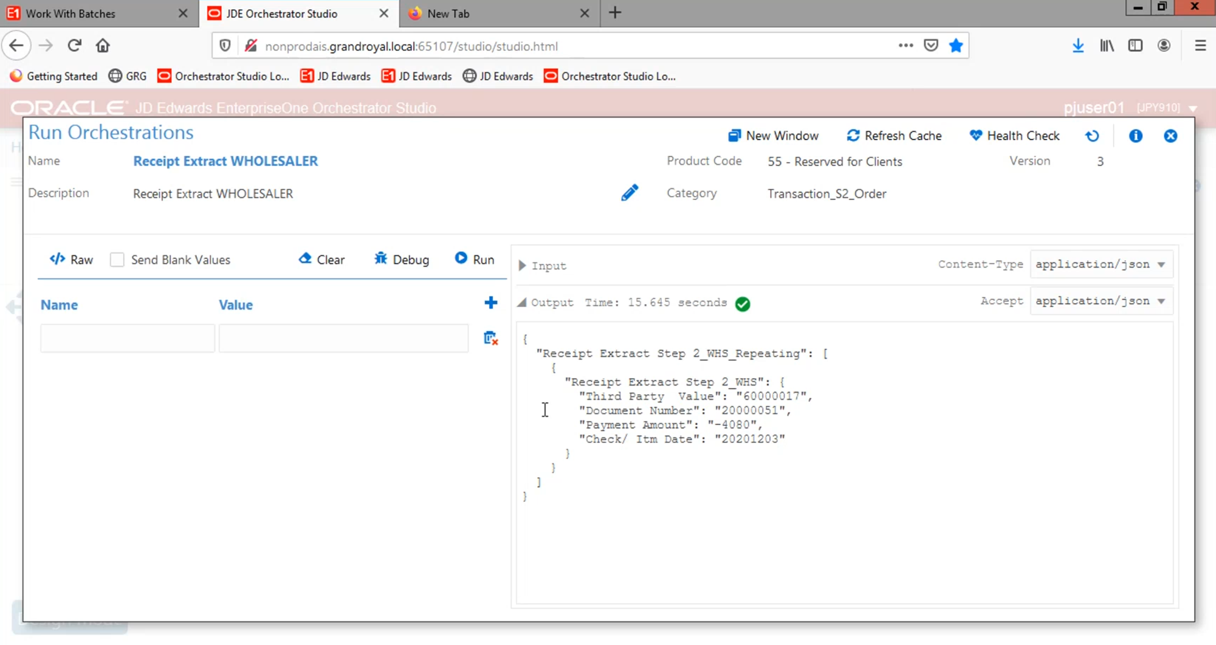The width and height of the screenshot is (1216, 645).
Task: Expand the Input section triangle
Action: (522, 265)
